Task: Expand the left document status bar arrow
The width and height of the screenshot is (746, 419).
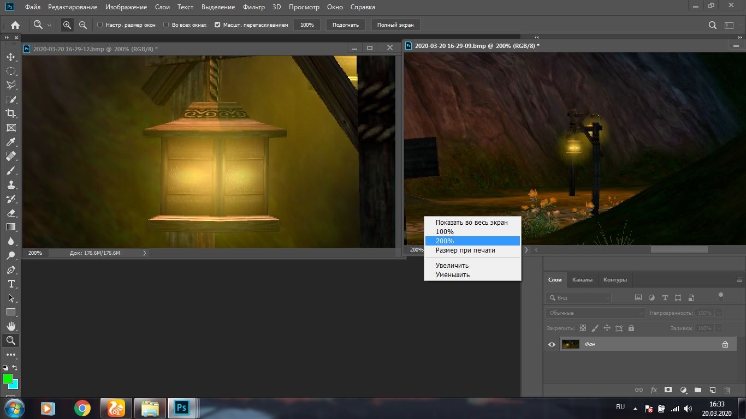Action: [x=144, y=253]
